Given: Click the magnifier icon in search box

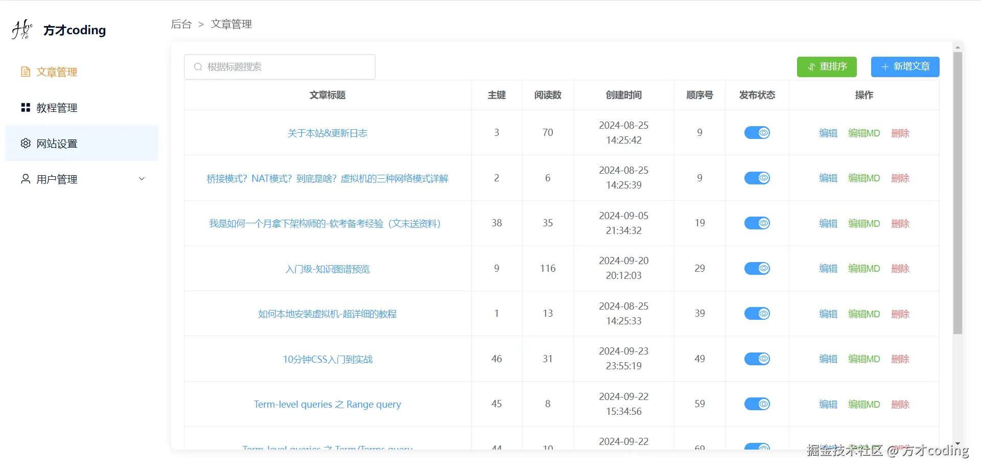Looking at the screenshot, I should tap(198, 67).
